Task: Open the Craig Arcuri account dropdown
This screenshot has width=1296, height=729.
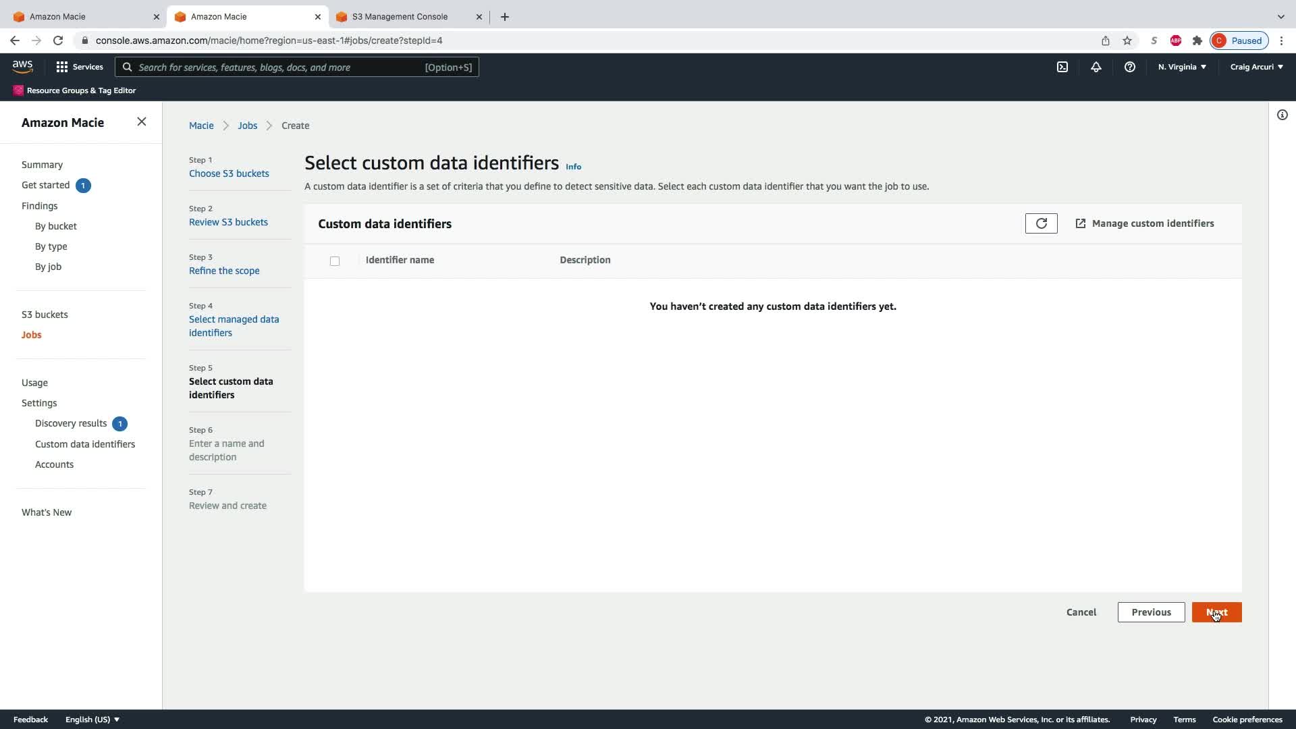Action: point(1256,67)
